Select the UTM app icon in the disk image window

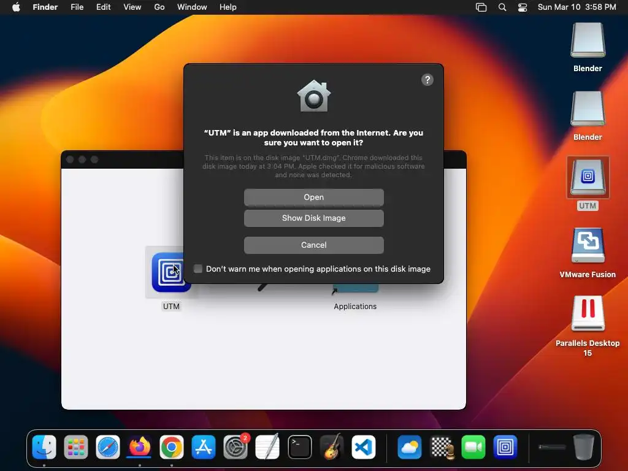coord(171,272)
